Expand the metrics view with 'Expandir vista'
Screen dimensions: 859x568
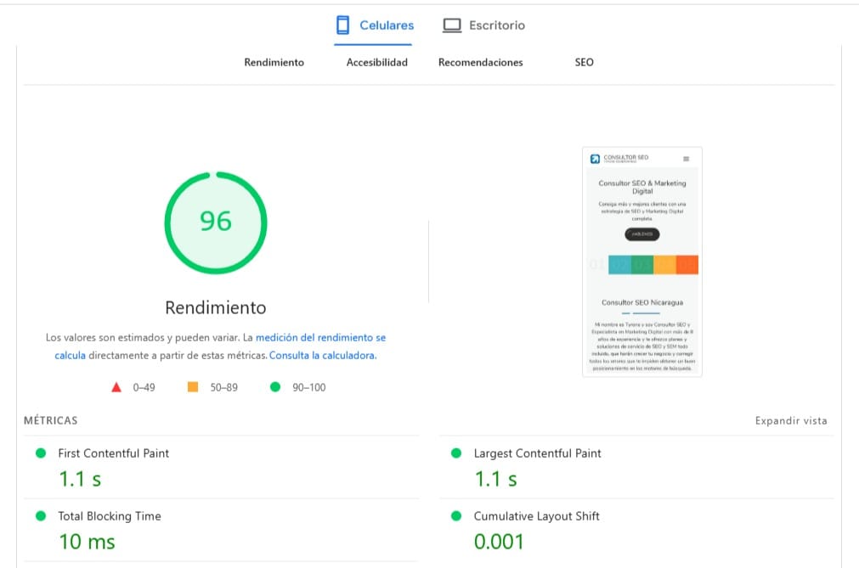791,421
